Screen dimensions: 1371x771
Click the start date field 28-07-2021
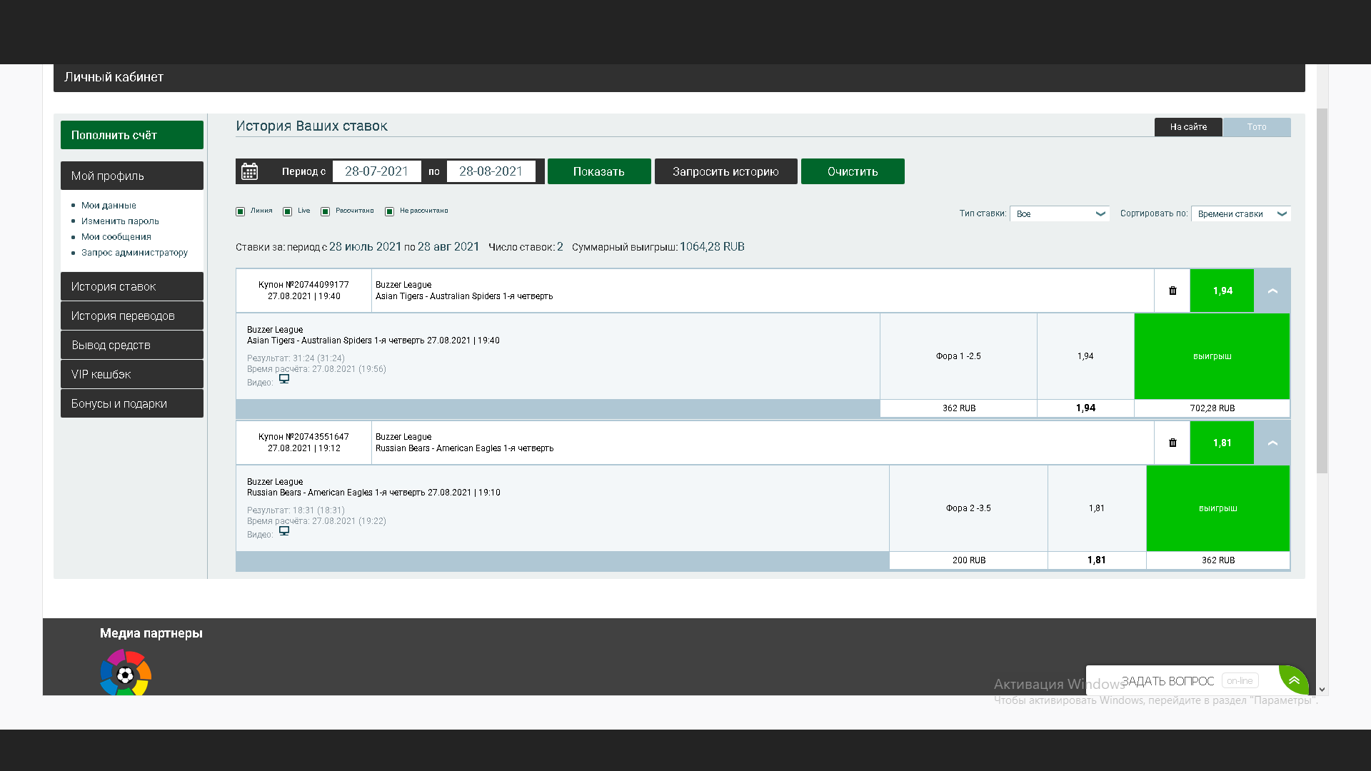pos(376,171)
